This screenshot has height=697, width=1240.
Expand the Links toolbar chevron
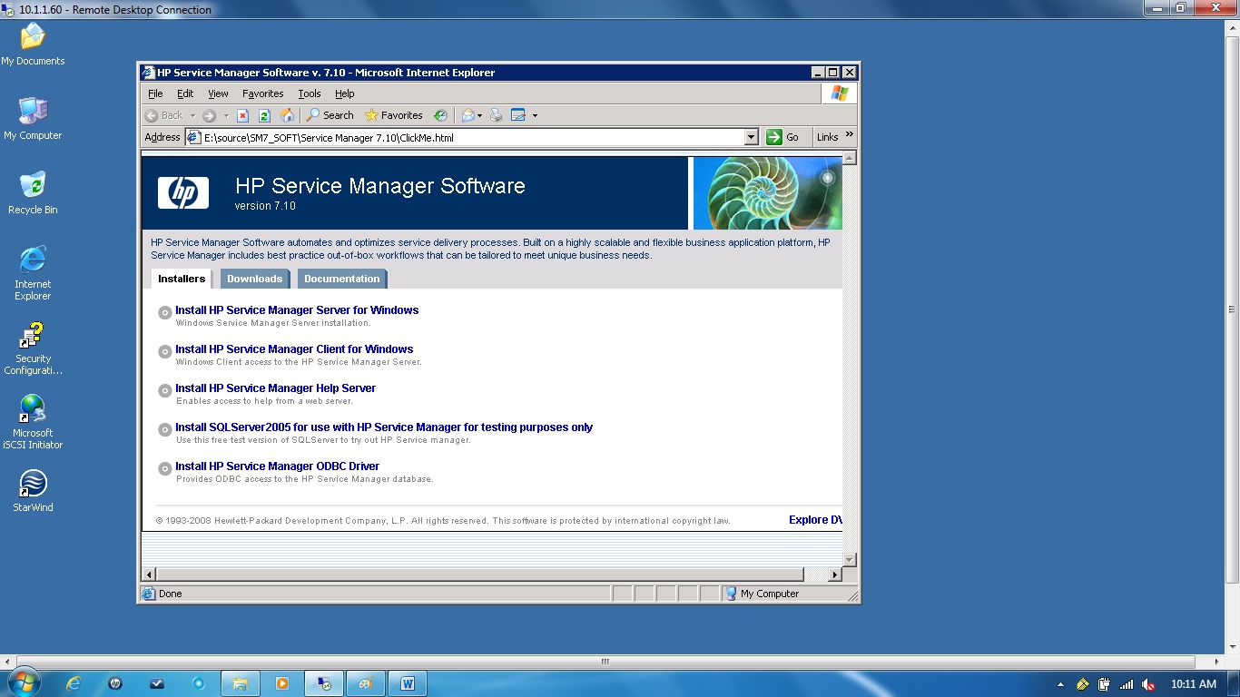tap(850, 135)
